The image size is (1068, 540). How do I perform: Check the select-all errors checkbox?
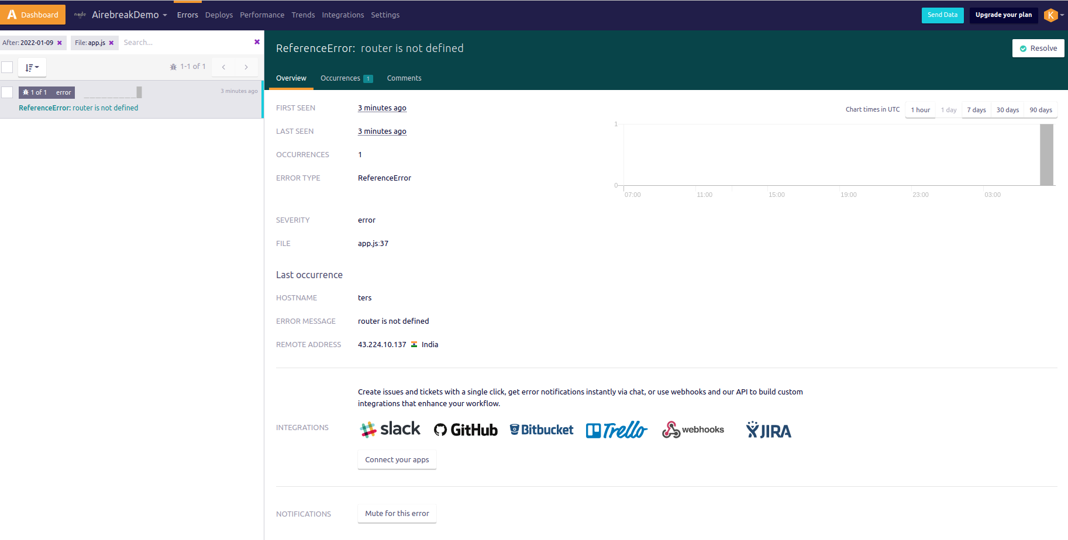tap(8, 67)
